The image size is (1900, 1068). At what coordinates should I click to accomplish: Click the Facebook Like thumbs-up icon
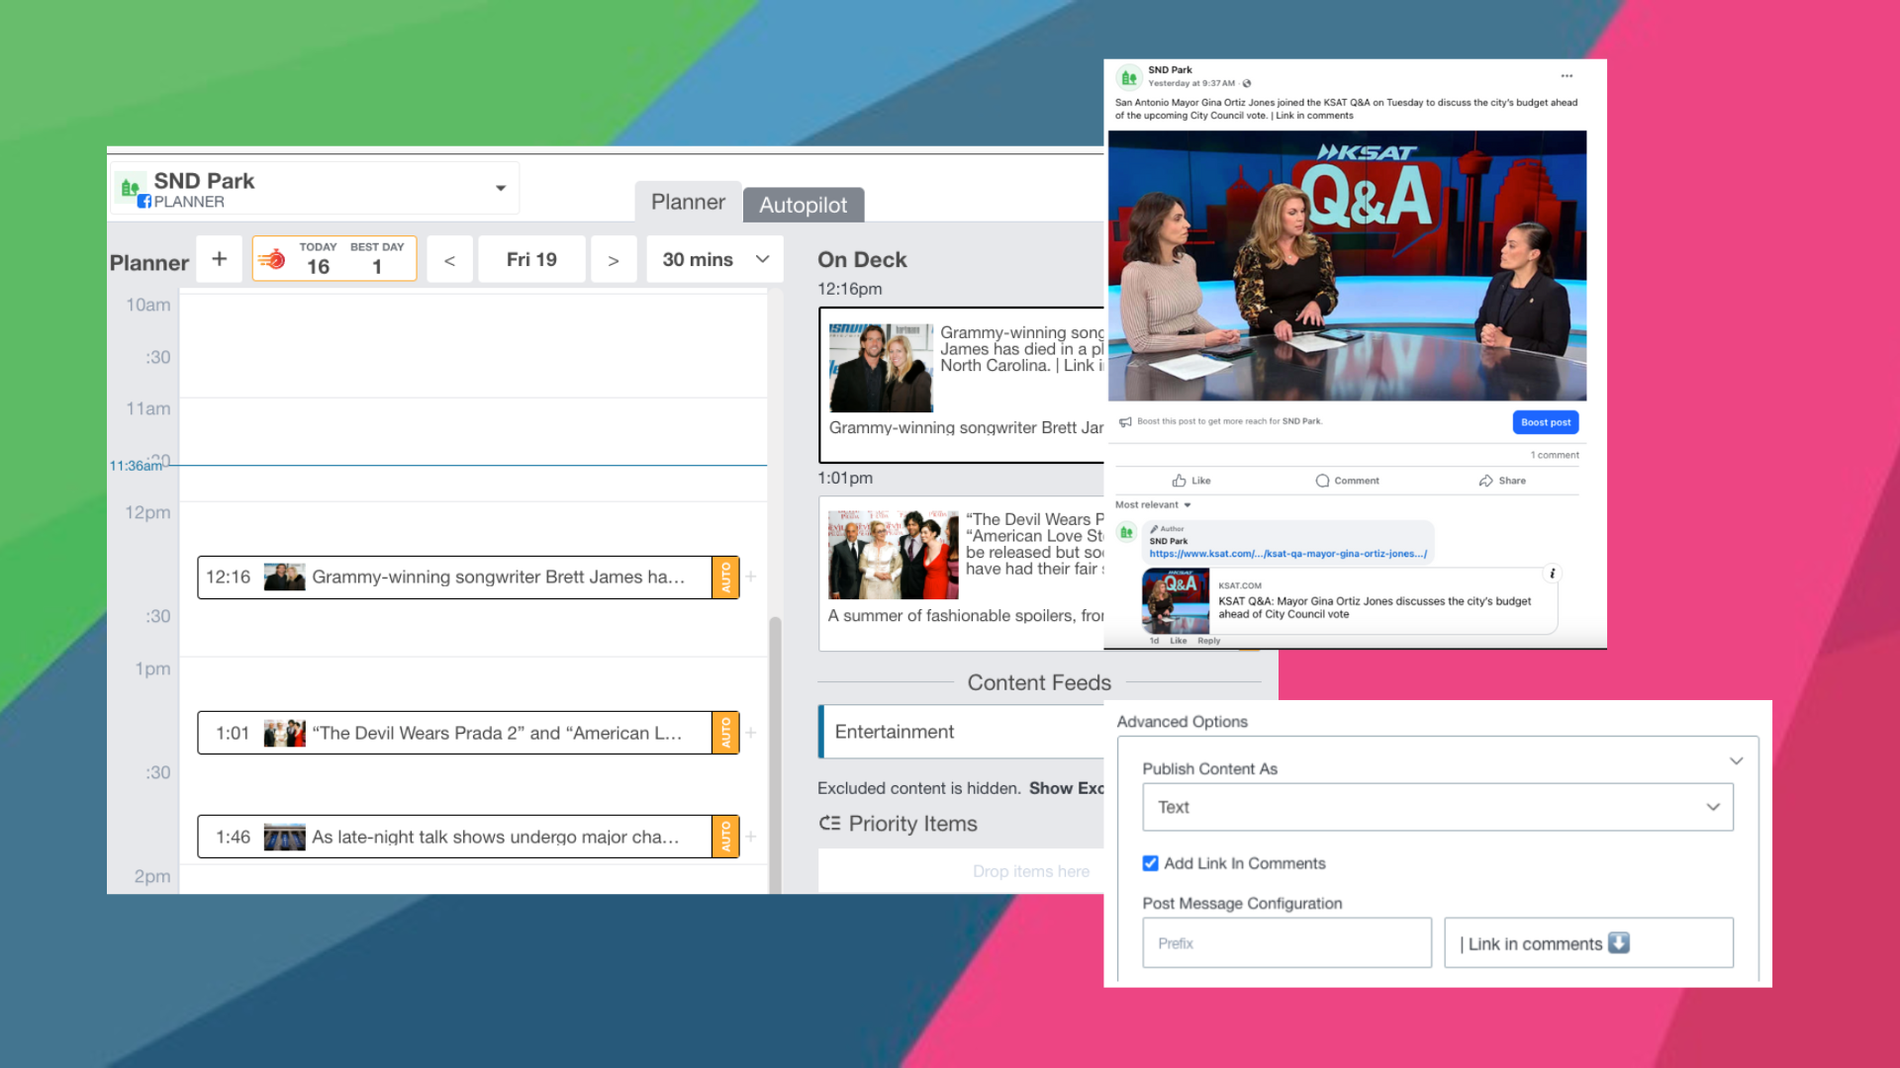[x=1180, y=481]
